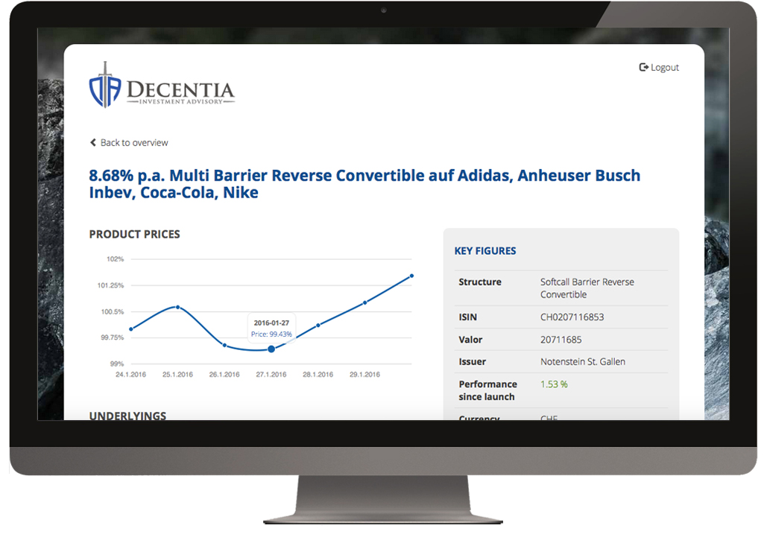764x540 pixels.
Task: Click the ISIN value CH0207116853
Action: click(x=572, y=317)
